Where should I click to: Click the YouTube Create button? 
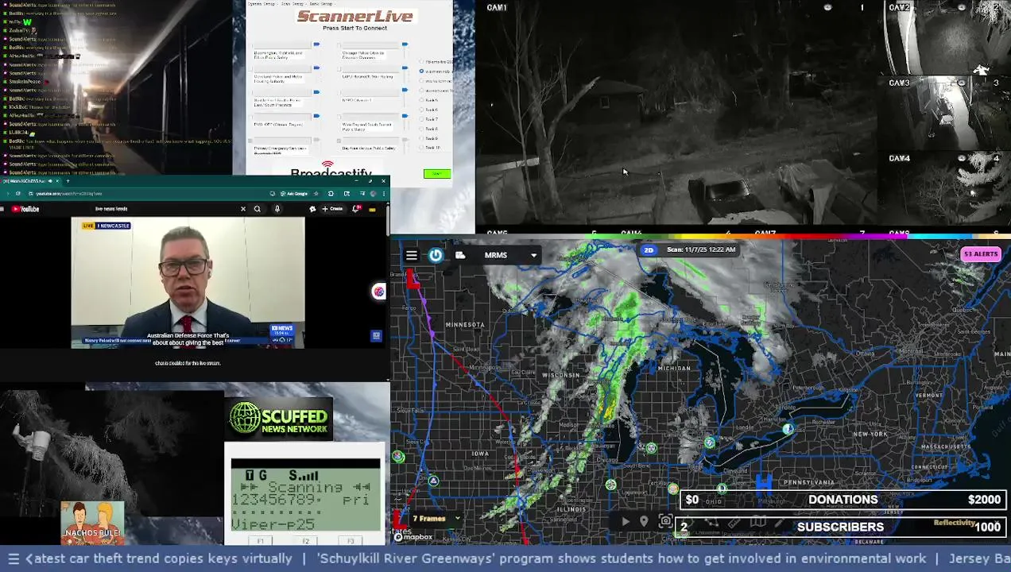coord(332,209)
